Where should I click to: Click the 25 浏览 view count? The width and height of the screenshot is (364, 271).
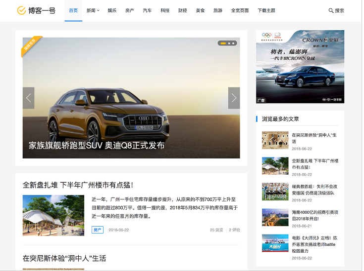(216, 230)
